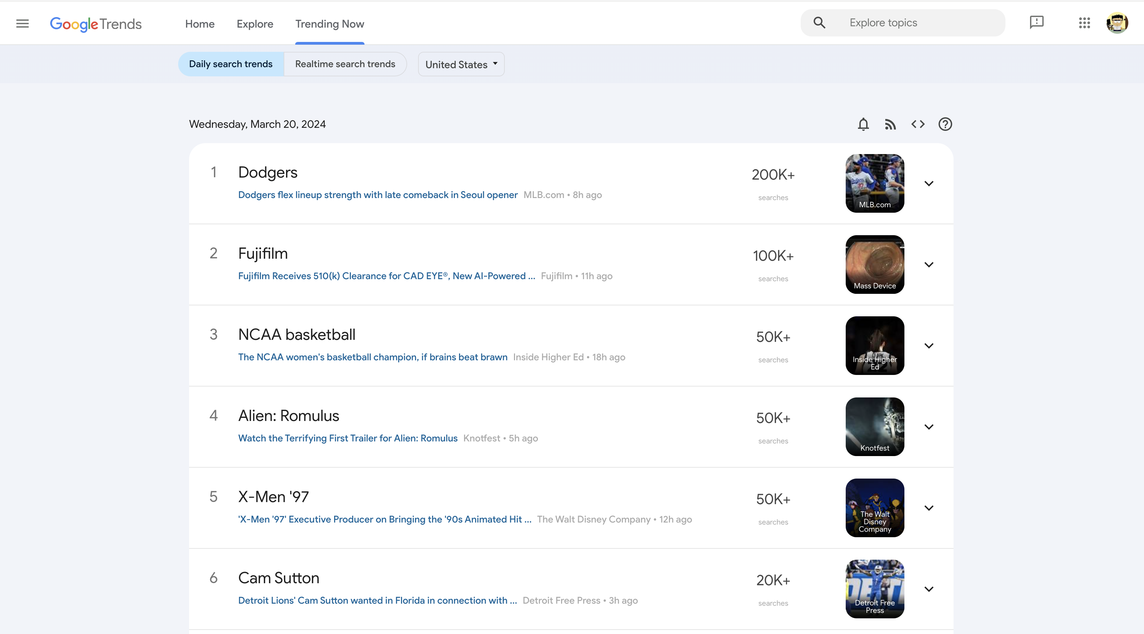The image size is (1144, 634).
Task: Click the Google Trends chat/feedback icon
Action: pyautogui.click(x=1037, y=22)
